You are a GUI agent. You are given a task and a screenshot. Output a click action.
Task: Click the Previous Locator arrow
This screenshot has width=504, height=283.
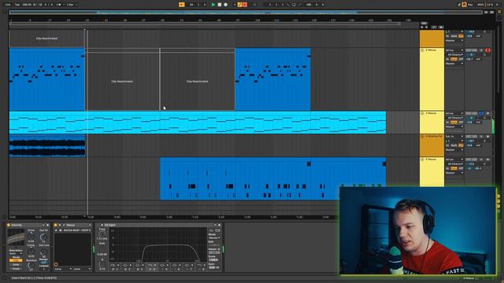coord(422,28)
